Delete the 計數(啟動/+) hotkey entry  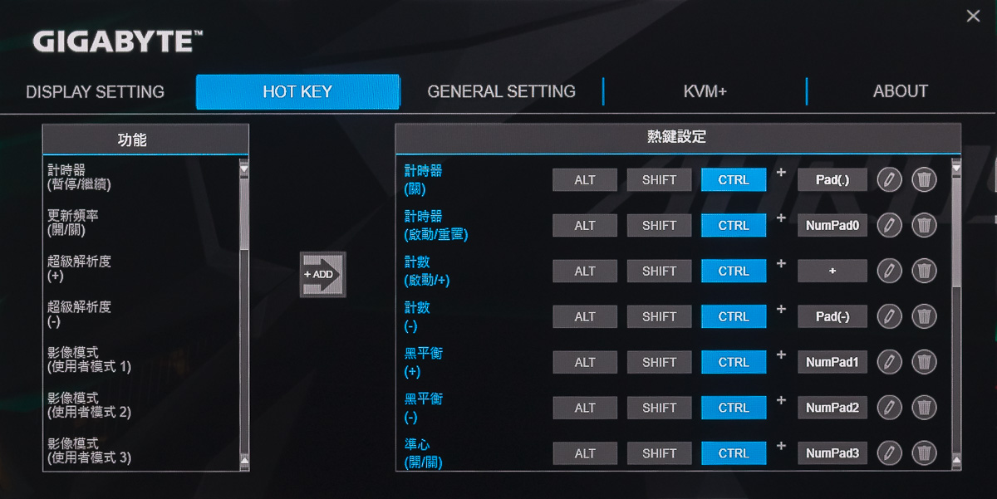(924, 271)
